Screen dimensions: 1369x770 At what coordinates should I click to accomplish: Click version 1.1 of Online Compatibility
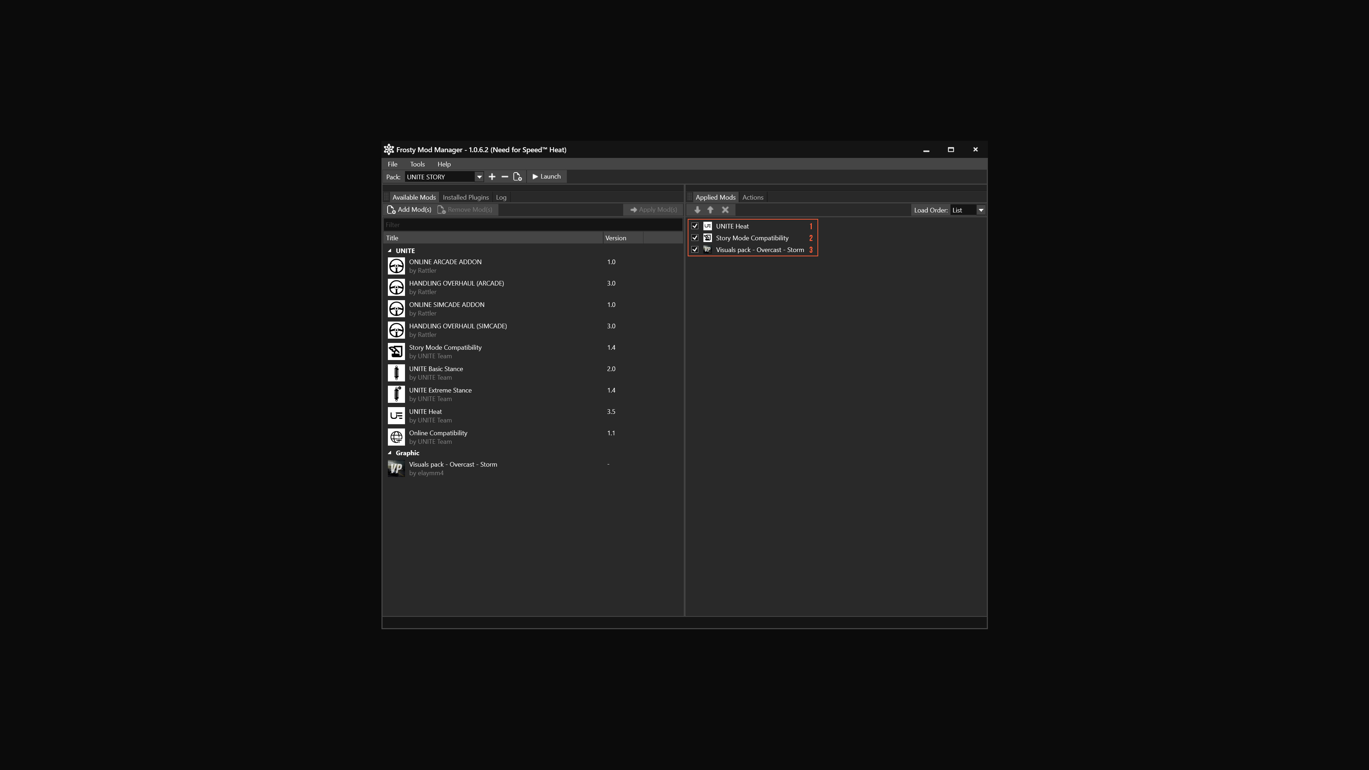611,433
